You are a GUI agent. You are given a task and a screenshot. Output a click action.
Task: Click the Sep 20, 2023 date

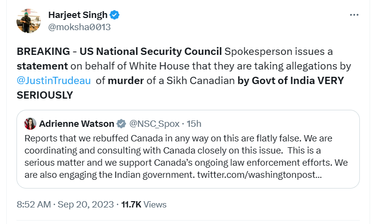86,205
